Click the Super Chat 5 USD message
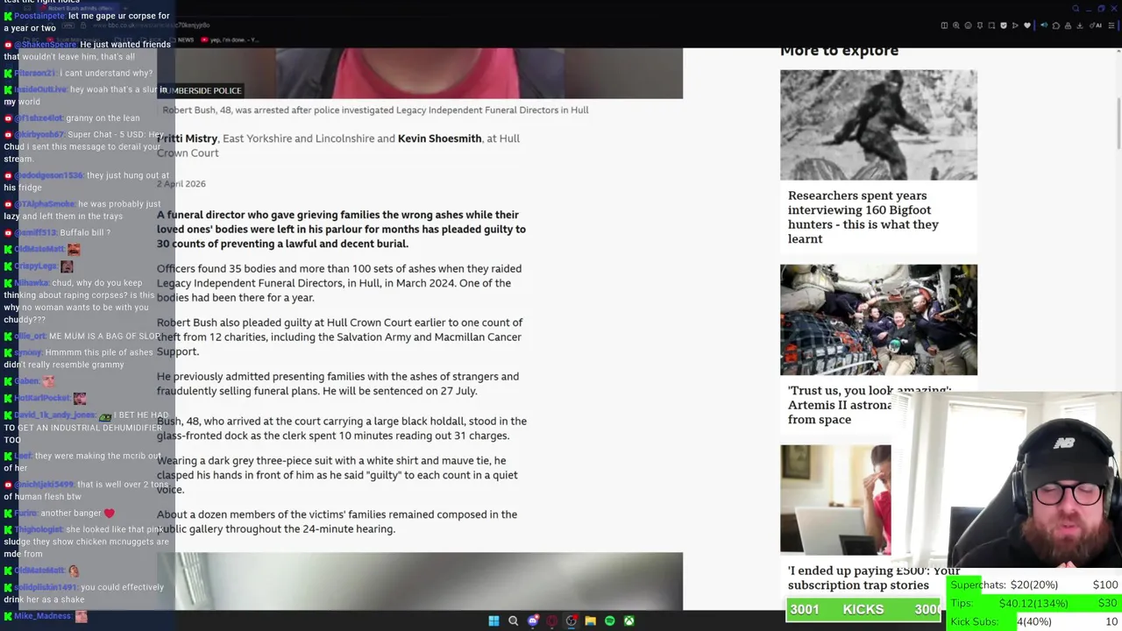 (x=85, y=146)
